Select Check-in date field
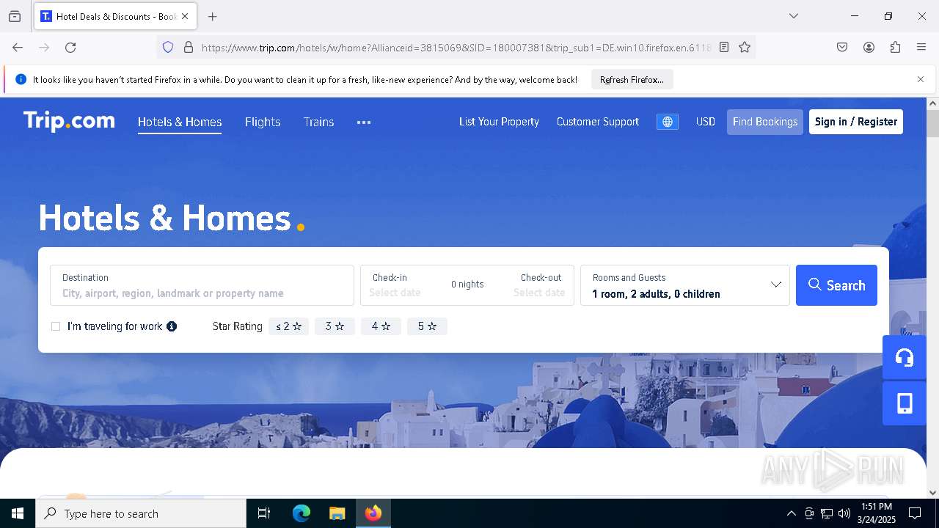 pos(396,285)
